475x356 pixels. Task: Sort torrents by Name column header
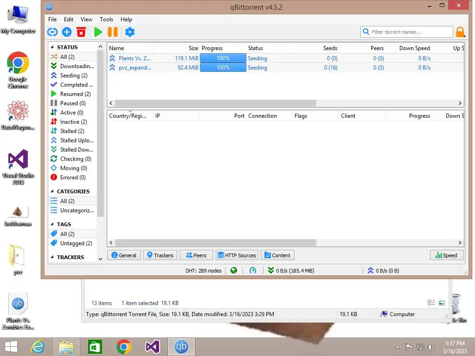coord(130,48)
